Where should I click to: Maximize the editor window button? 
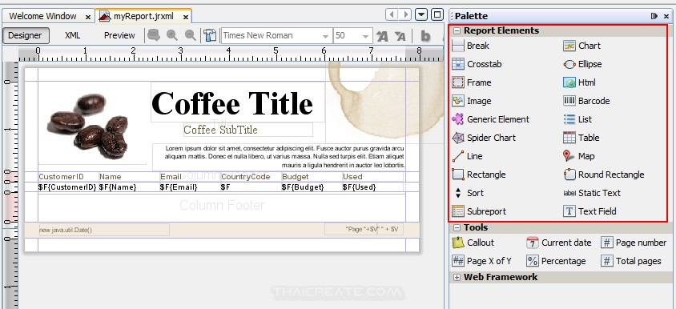tap(437, 15)
